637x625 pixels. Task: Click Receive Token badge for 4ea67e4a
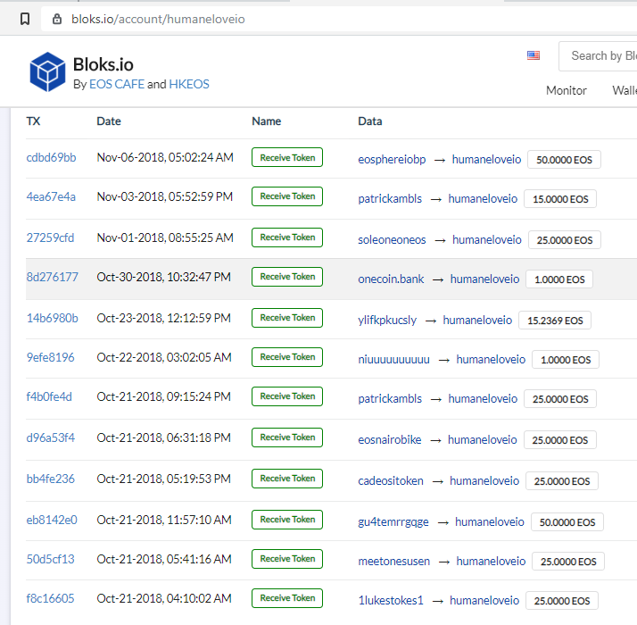pyautogui.click(x=287, y=196)
